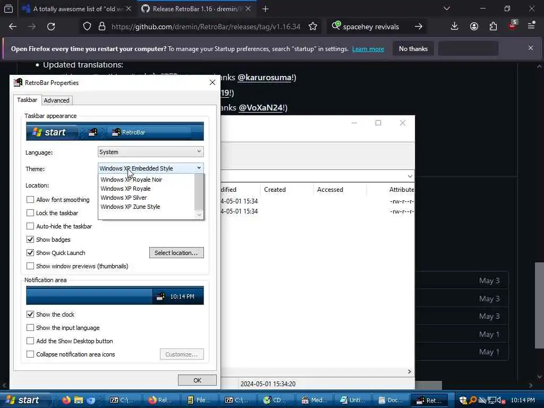Enable Add the Show Desktop button
544x408 pixels.
30,341
